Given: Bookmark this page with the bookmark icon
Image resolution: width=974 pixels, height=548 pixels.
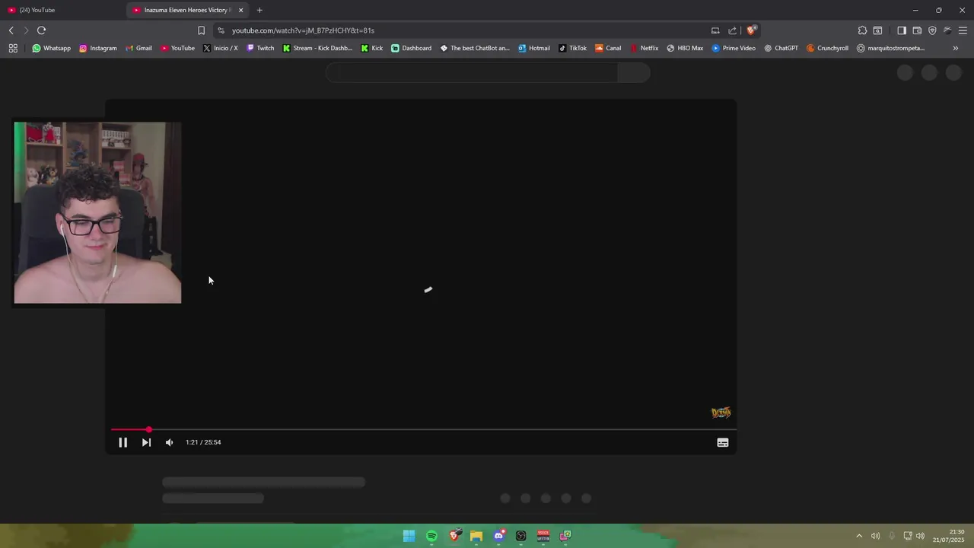Looking at the screenshot, I should coord(201,30).
